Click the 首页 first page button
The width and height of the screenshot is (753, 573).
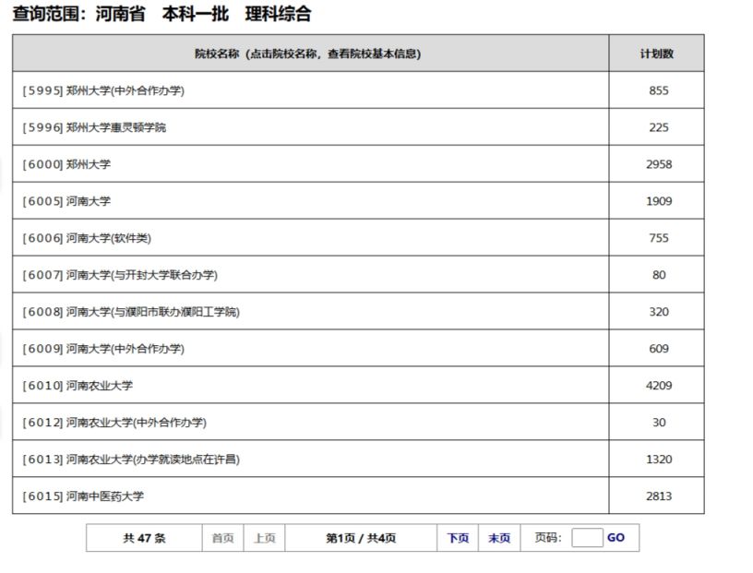(222, 537)
